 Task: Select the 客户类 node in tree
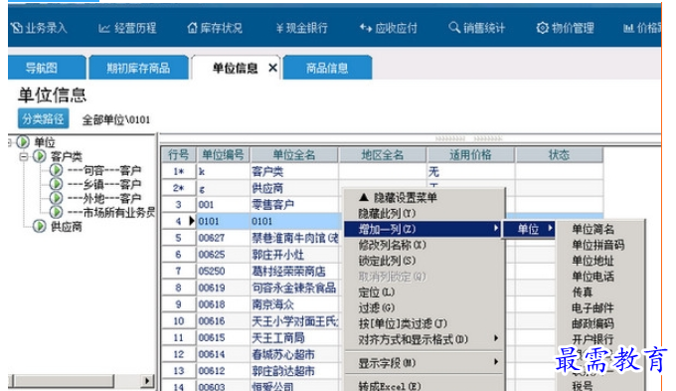67,156
